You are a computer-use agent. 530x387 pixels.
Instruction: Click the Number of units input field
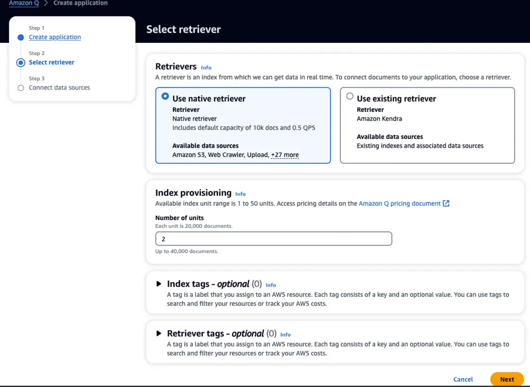click(x=273, y=239)
